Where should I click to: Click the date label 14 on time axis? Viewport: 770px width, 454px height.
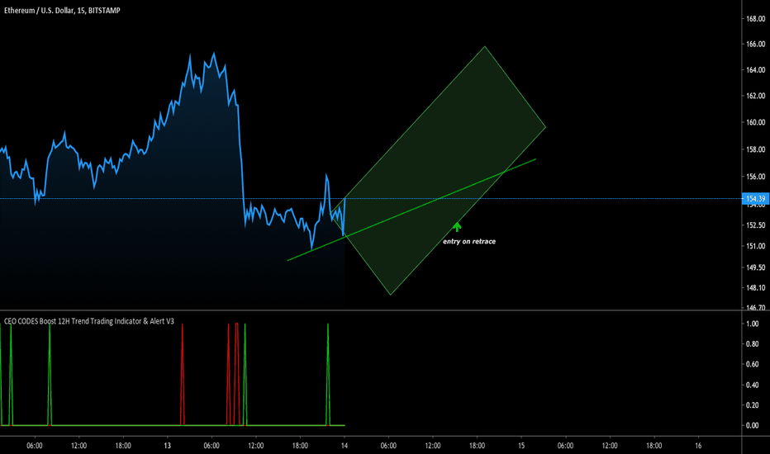point(345,446)
